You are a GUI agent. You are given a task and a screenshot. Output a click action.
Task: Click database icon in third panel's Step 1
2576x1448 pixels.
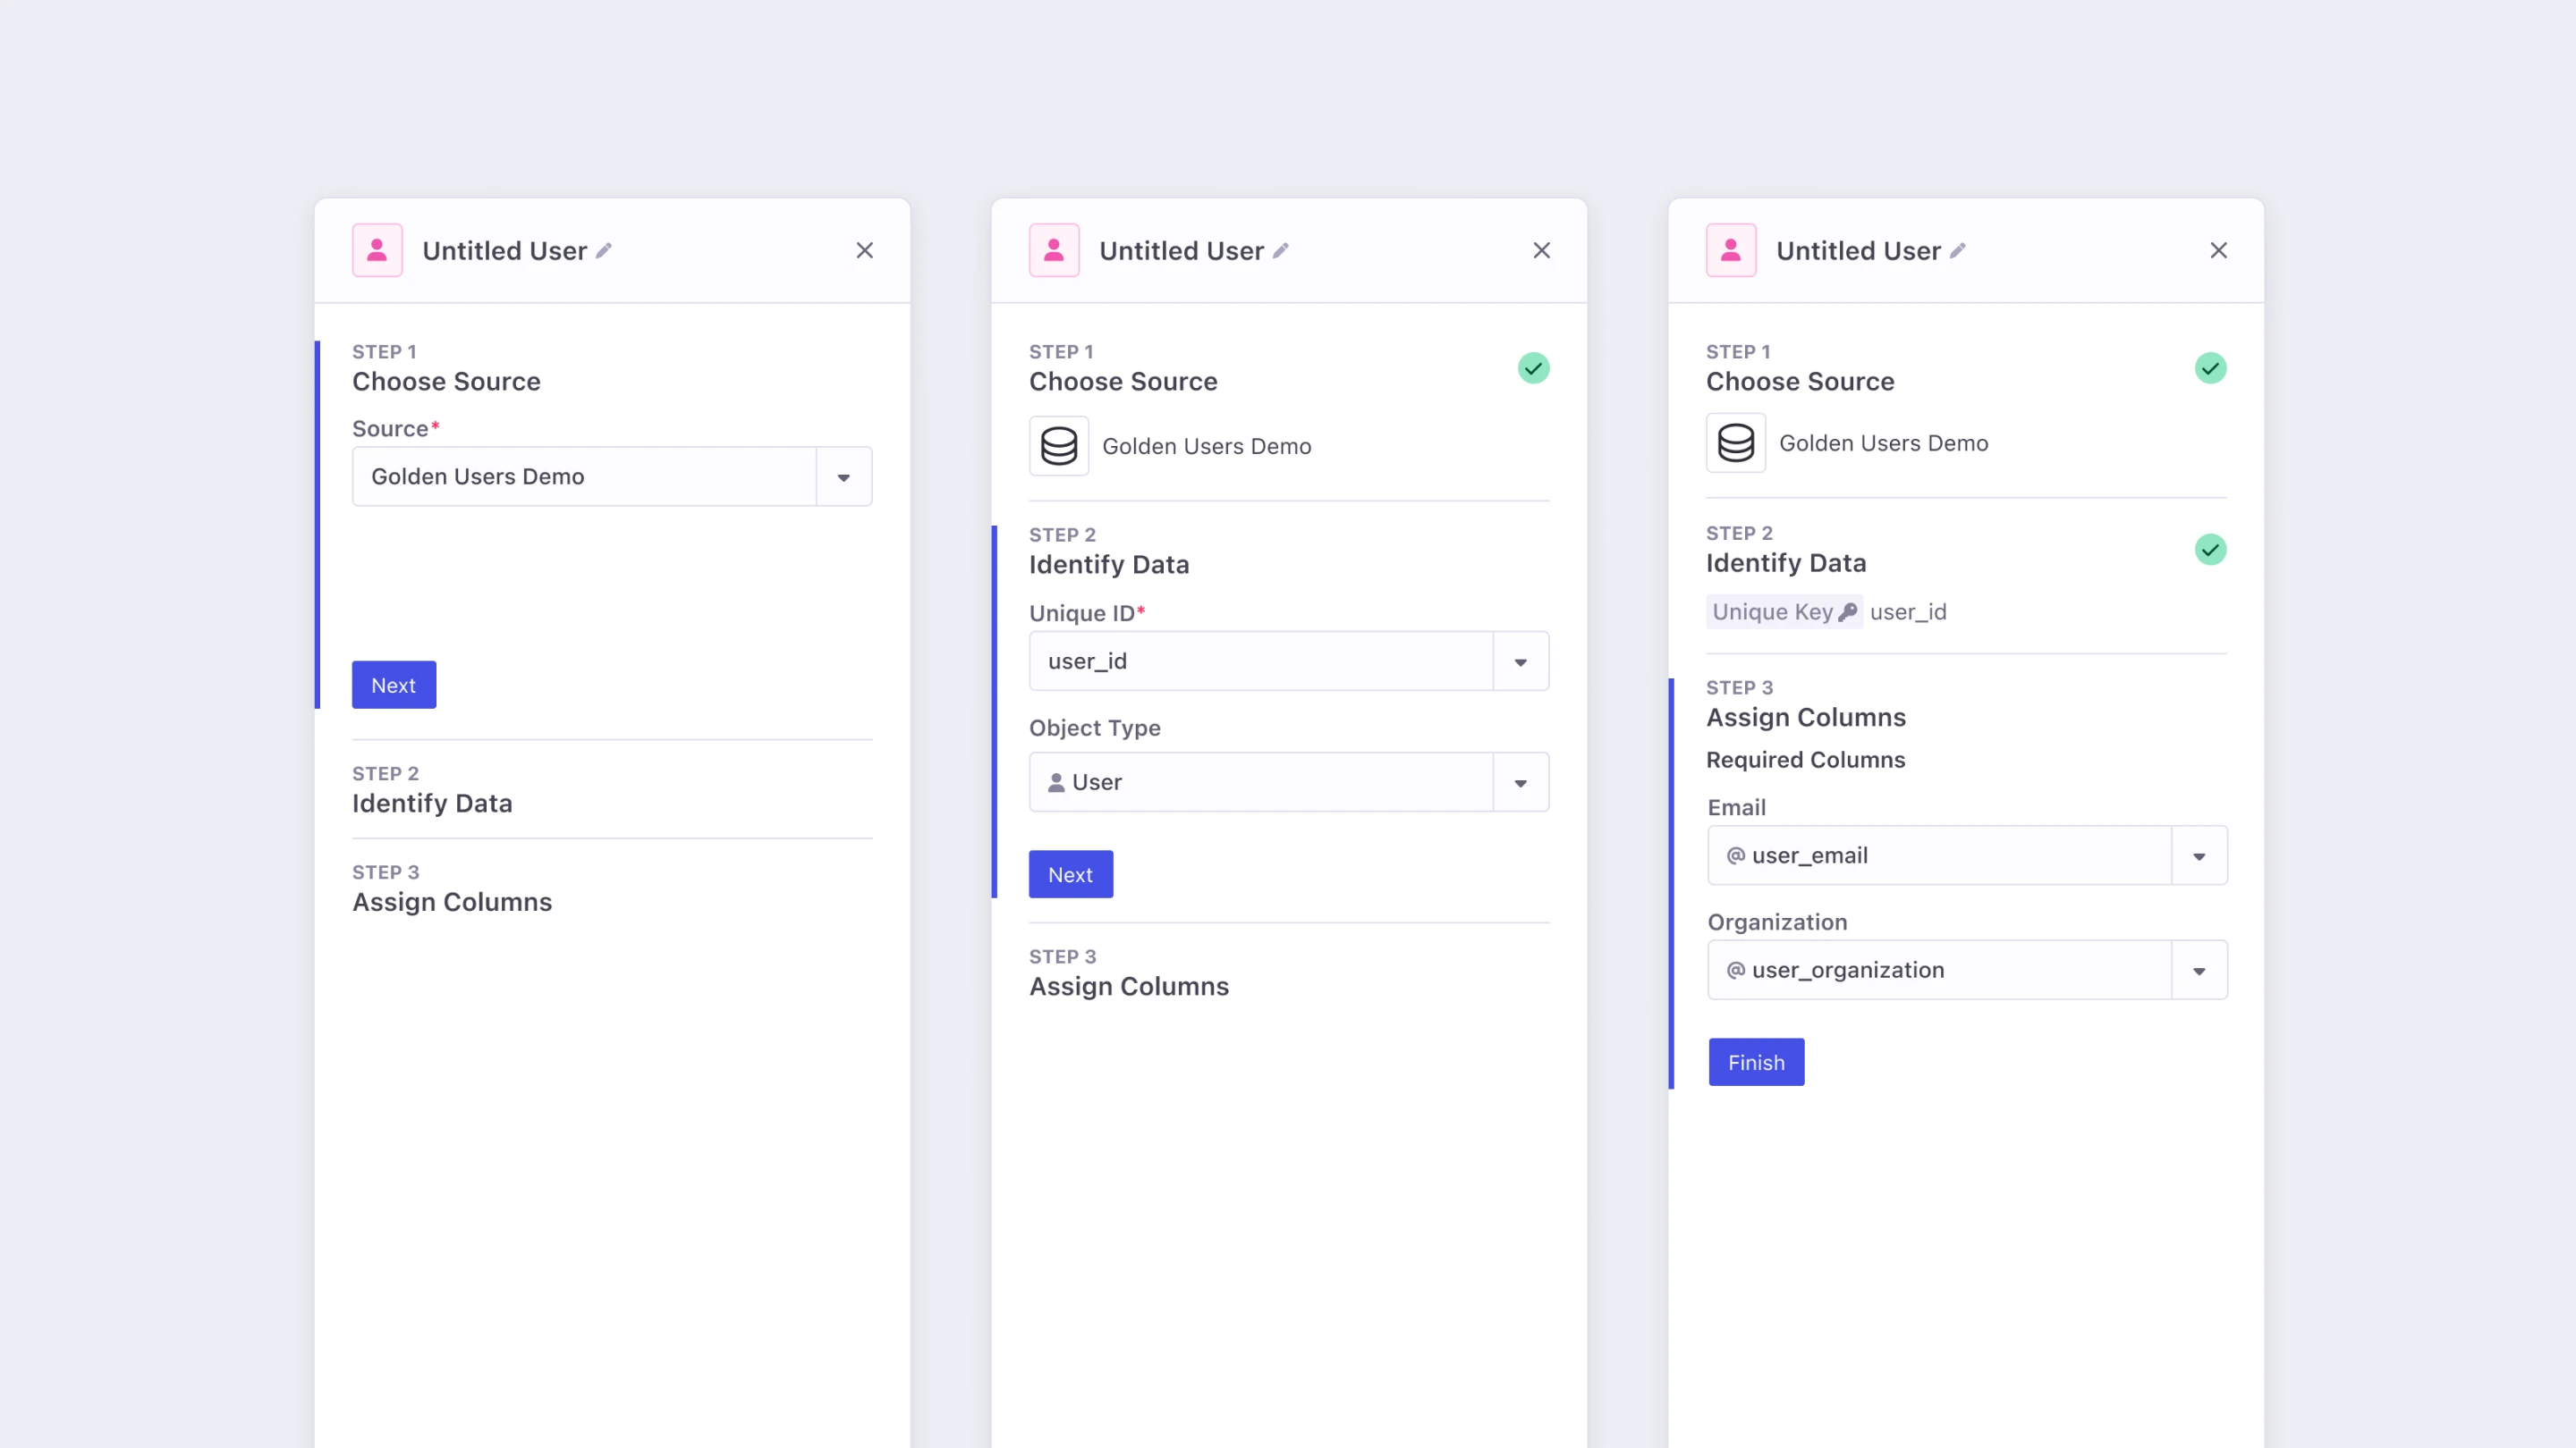[x=1736, y=442]
